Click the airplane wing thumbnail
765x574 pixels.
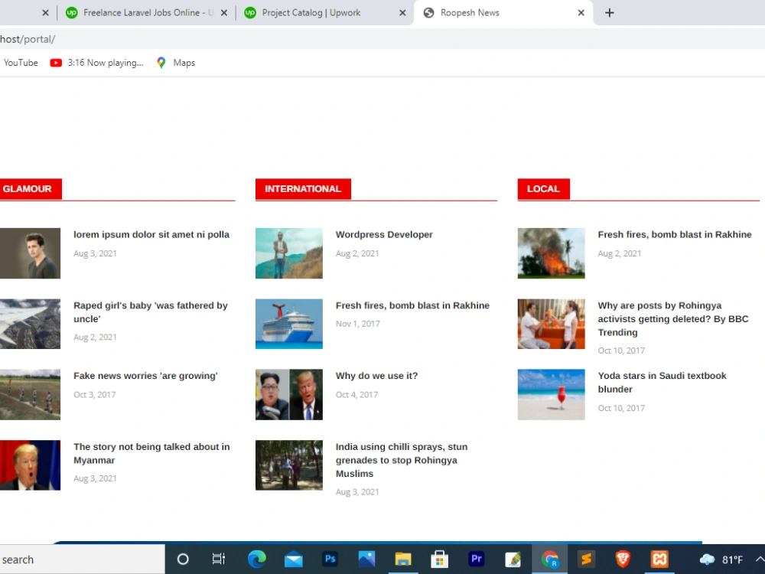31,324
